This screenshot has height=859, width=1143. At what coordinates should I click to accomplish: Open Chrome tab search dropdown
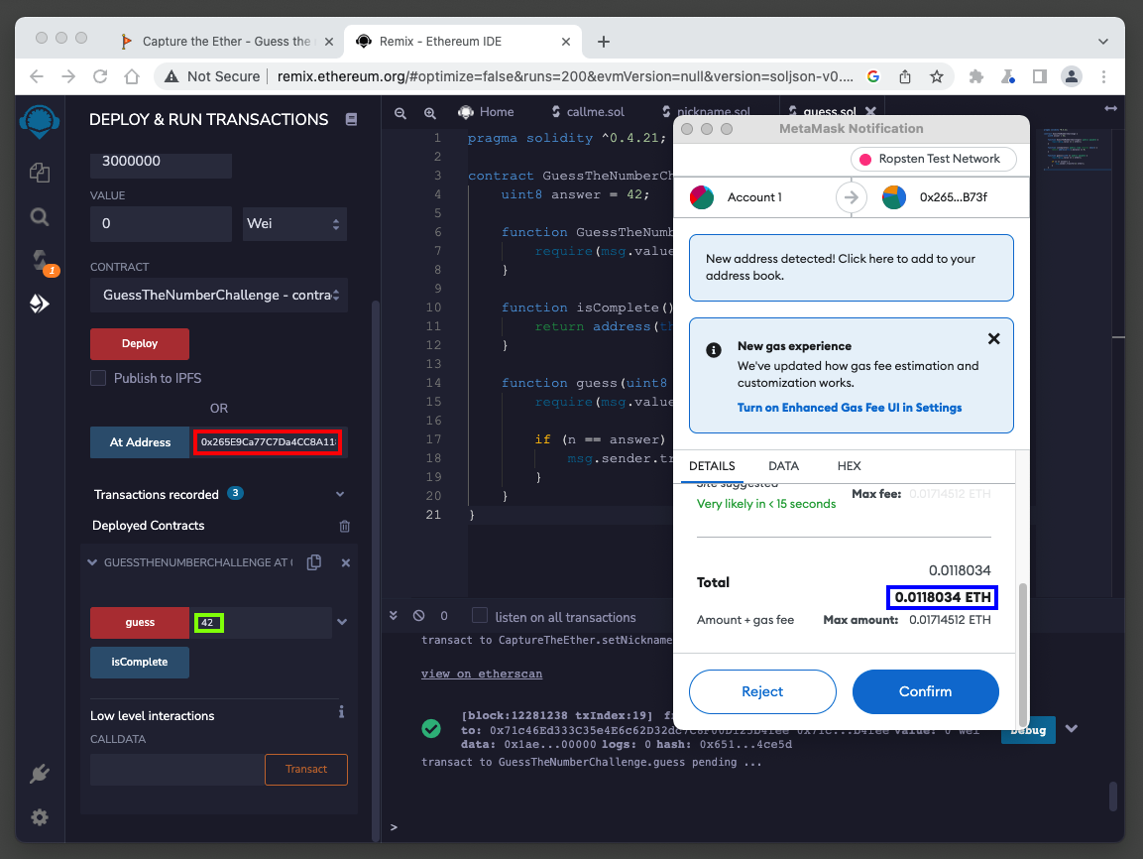(1103, 42)
